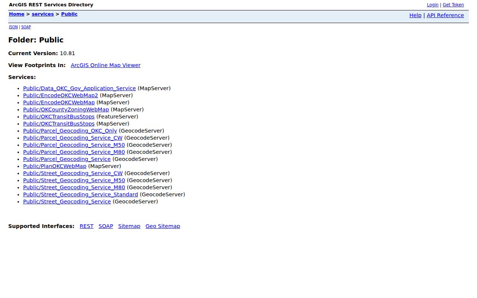Open Public/Parcel_Geocoding_Service_M80 link

(x=74, y=152)
